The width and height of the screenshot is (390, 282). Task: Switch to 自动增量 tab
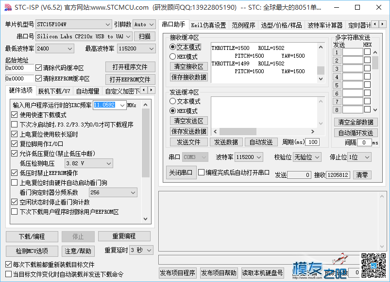(x=87, y=91)
